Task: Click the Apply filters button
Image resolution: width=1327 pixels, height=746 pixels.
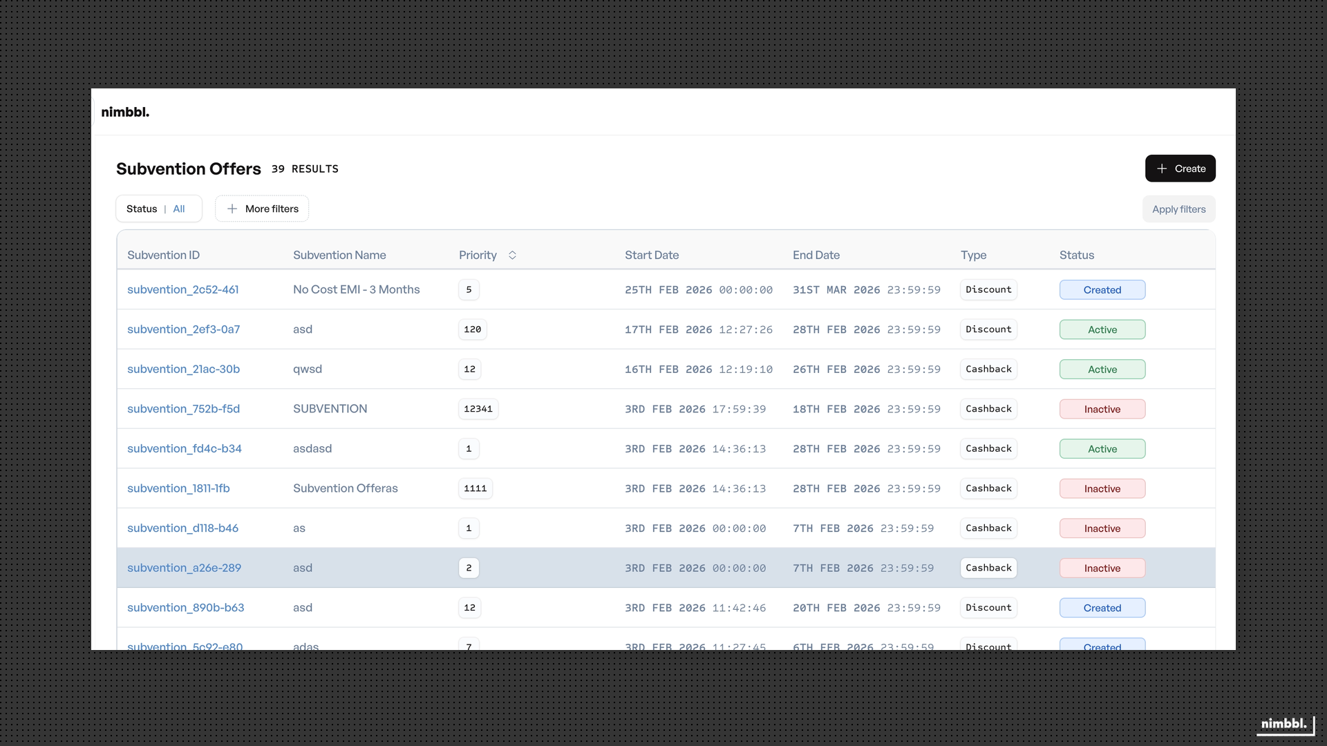Action: (1178, 209)
